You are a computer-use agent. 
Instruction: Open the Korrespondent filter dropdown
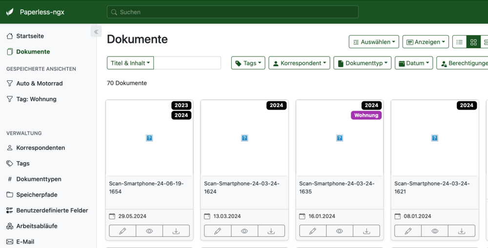click(299, 63)
